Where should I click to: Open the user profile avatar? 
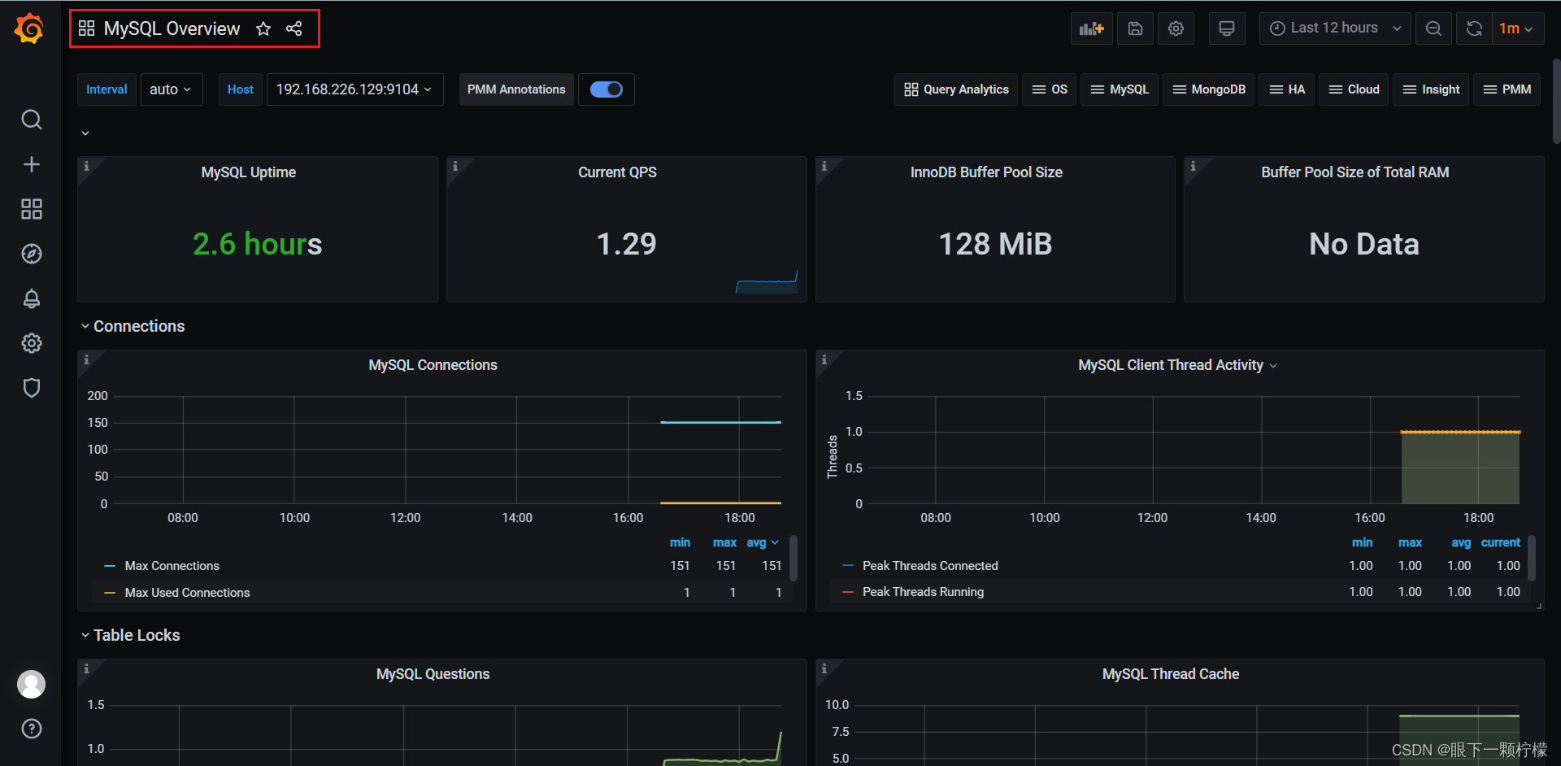[31, 685]
